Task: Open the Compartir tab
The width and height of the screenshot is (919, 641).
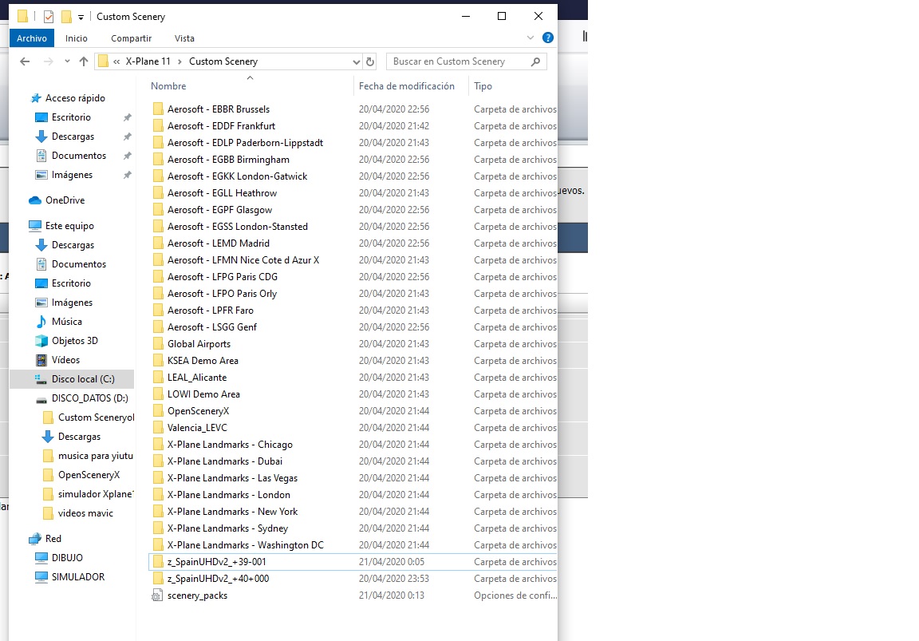Action: tap(132, 38)
